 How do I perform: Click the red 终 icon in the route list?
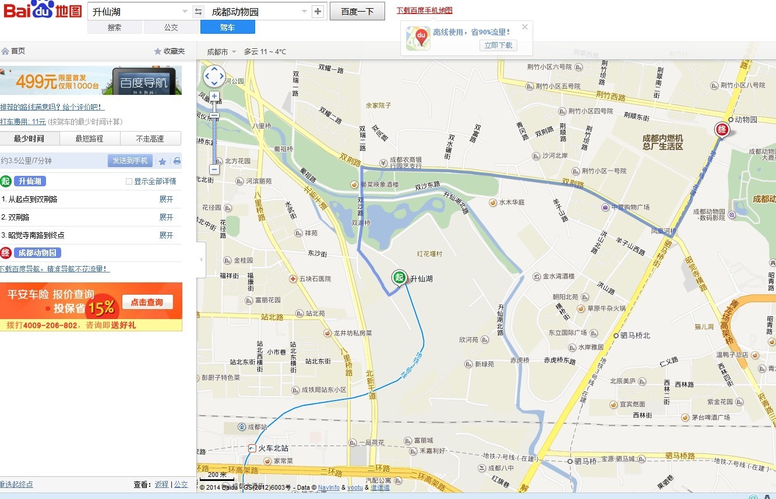point(6,253)
